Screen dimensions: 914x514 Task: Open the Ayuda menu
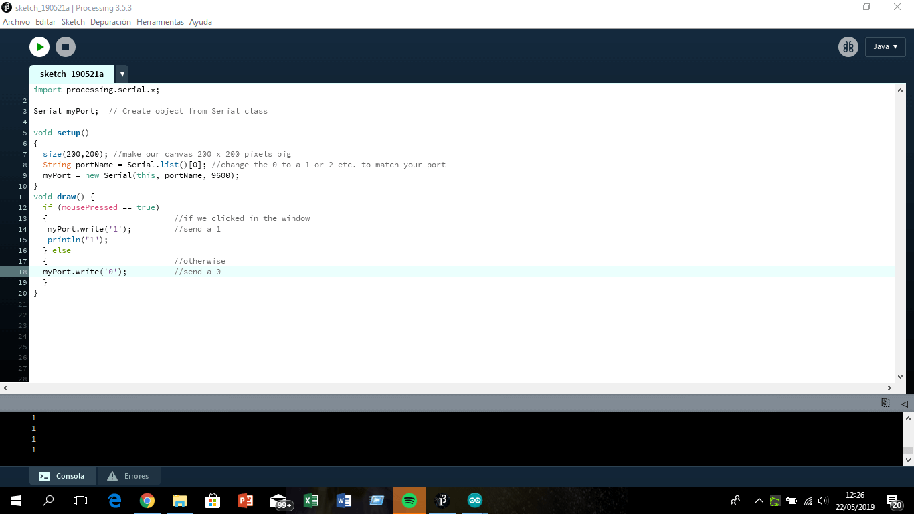point(201,22)
